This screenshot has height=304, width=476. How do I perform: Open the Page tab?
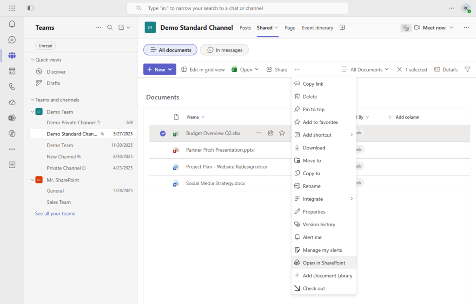click(x=290, y=27)
